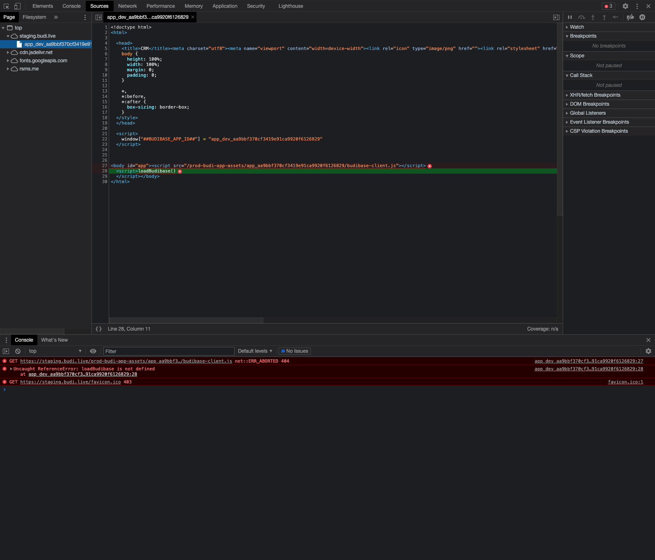The height and width of the screenshot is (560, 655).
Task: Create a live expression with eye icon
Action: tap(93, 351)
